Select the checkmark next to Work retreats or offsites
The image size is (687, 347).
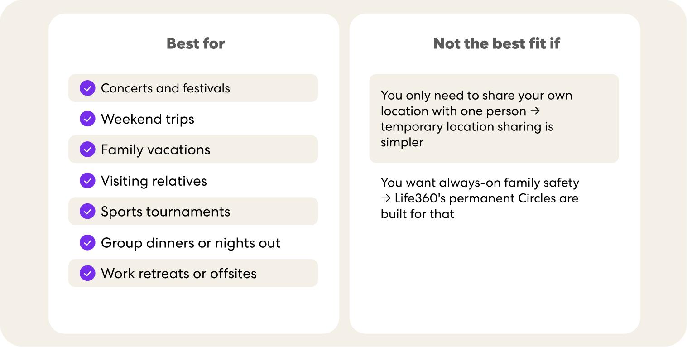point(87,273)
